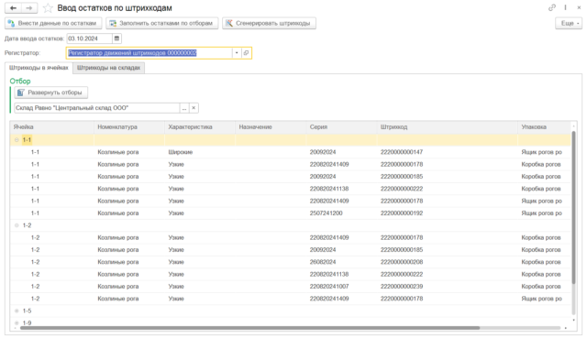This screenshot has width=587, height=338.
Task: Copy link to this form icon
Action: [x=552, y=7]
